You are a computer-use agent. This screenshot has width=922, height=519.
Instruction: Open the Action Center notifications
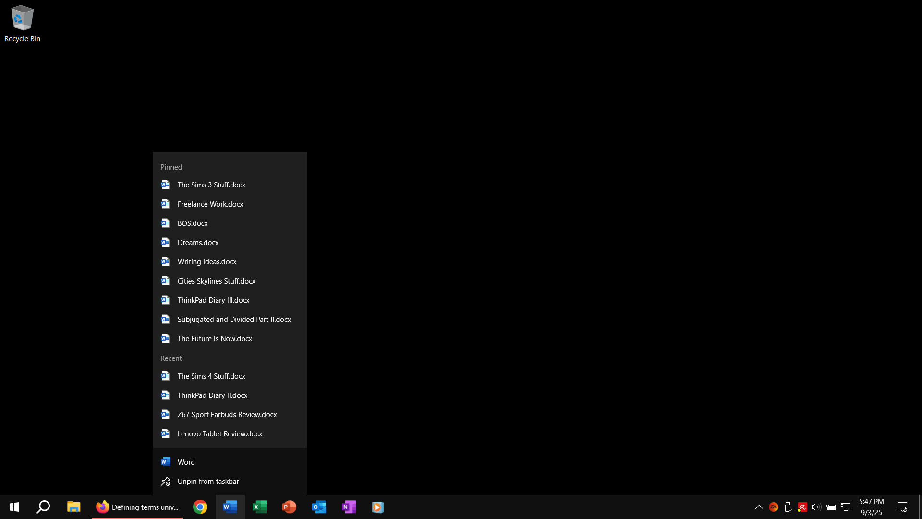pos(902,507)
